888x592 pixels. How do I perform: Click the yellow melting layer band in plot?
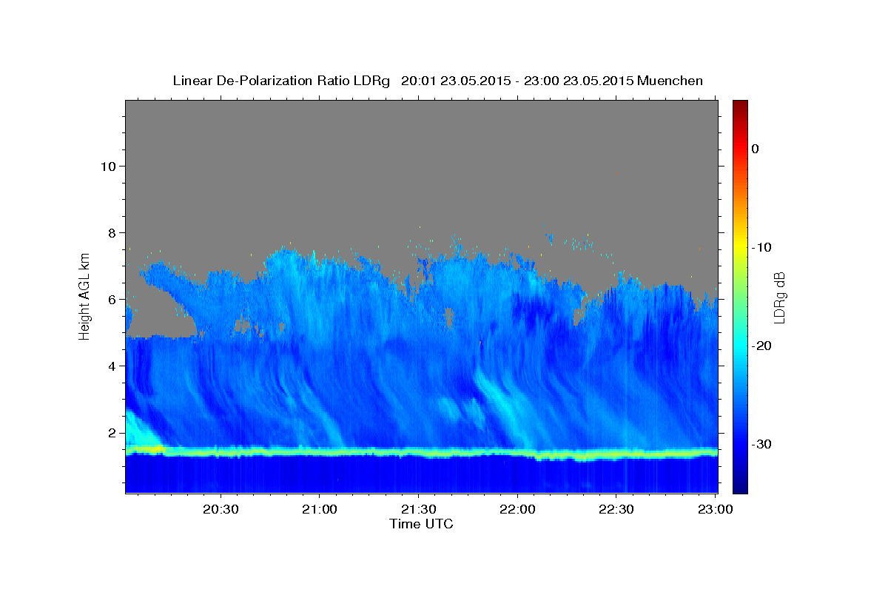(x=422, y=451)
